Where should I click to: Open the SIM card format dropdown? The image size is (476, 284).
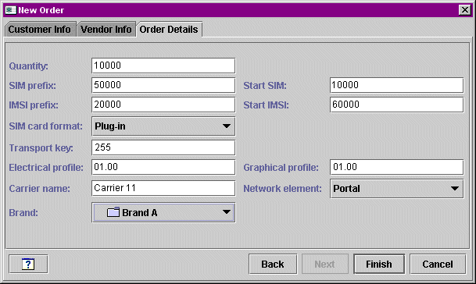coord(163,126)
